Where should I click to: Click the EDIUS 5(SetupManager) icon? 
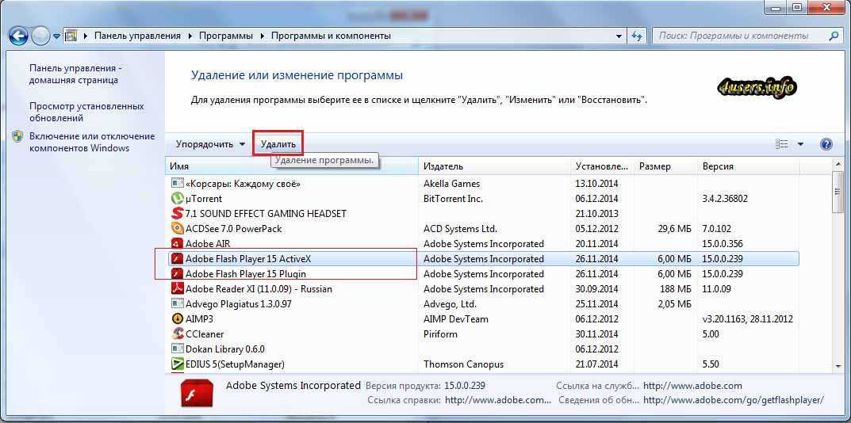(178, 364)
